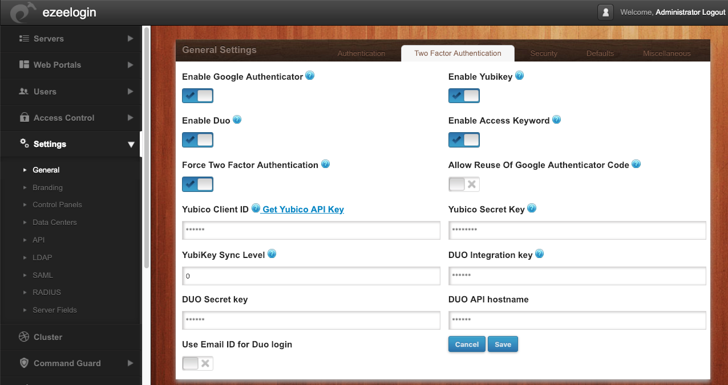
Task: Expand the Servers menu arrow
Action: point(131,39)
